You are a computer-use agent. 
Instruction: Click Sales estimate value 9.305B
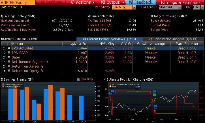81,57
